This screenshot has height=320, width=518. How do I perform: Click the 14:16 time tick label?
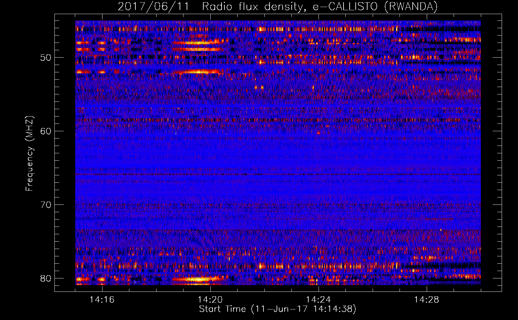click(102, 300)
